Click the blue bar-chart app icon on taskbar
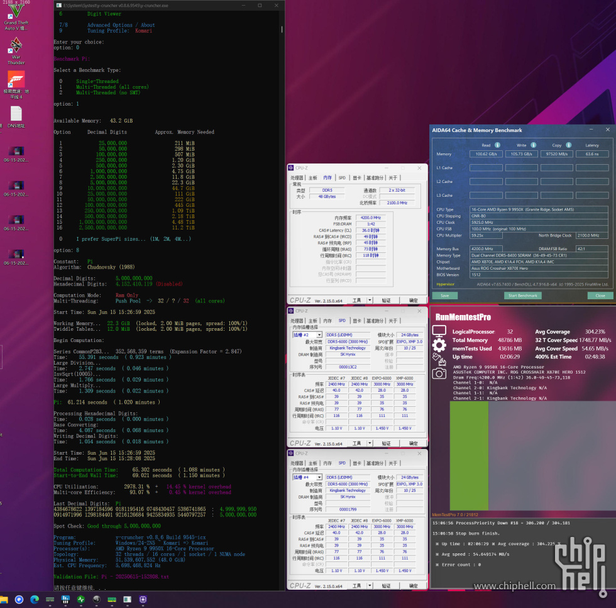The image size is (616, 608). [65, 599]
